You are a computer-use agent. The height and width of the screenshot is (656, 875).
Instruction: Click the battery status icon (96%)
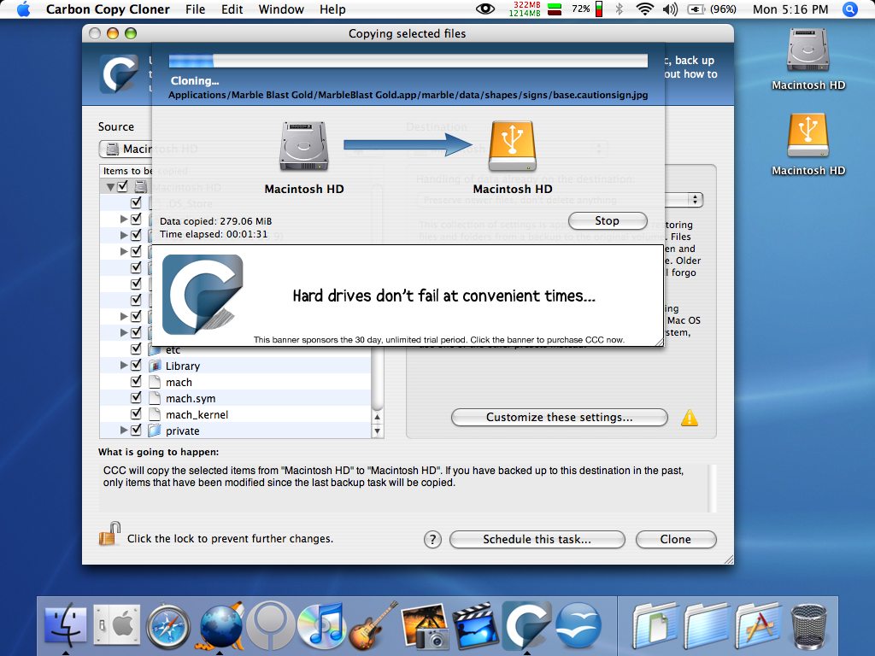712,9
